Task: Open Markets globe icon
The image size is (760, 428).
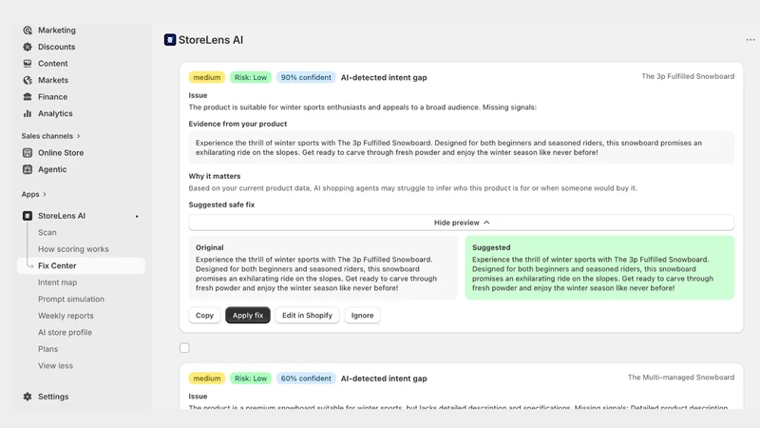Action: [28, 80]
